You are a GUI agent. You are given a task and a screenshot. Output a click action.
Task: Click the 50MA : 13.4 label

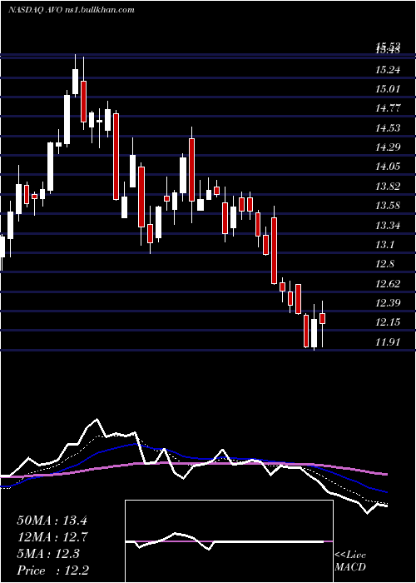click(x=52, y=521)
